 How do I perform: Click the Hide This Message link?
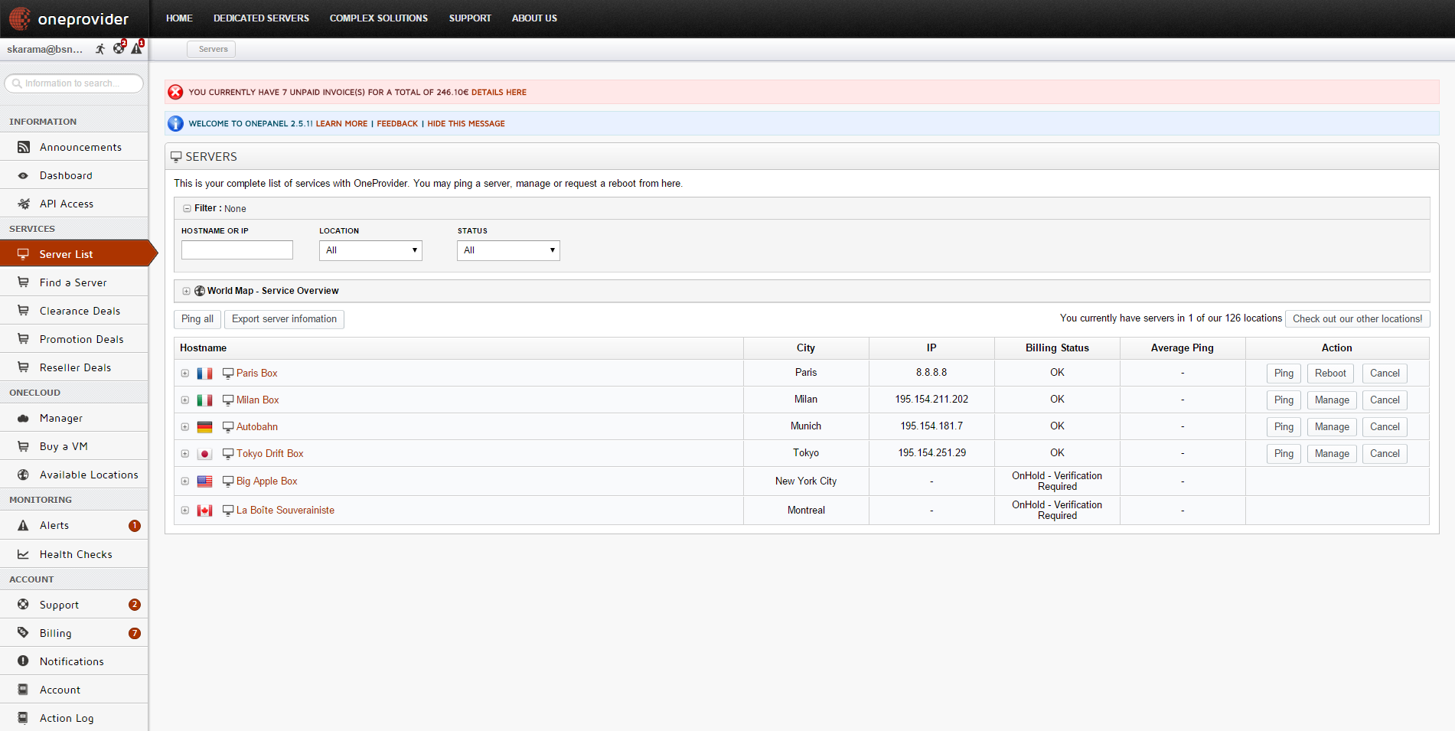point(465,123)
